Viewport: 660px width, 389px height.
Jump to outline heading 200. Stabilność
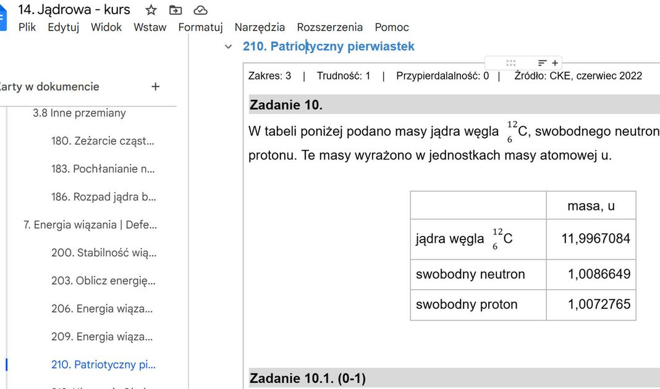[103, 253]
